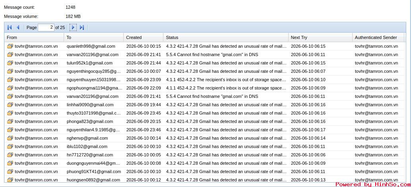Click mail icon for phonga823@gmail.com row
The width and height of the screenshot is (411, 187).
coord(10,121)
